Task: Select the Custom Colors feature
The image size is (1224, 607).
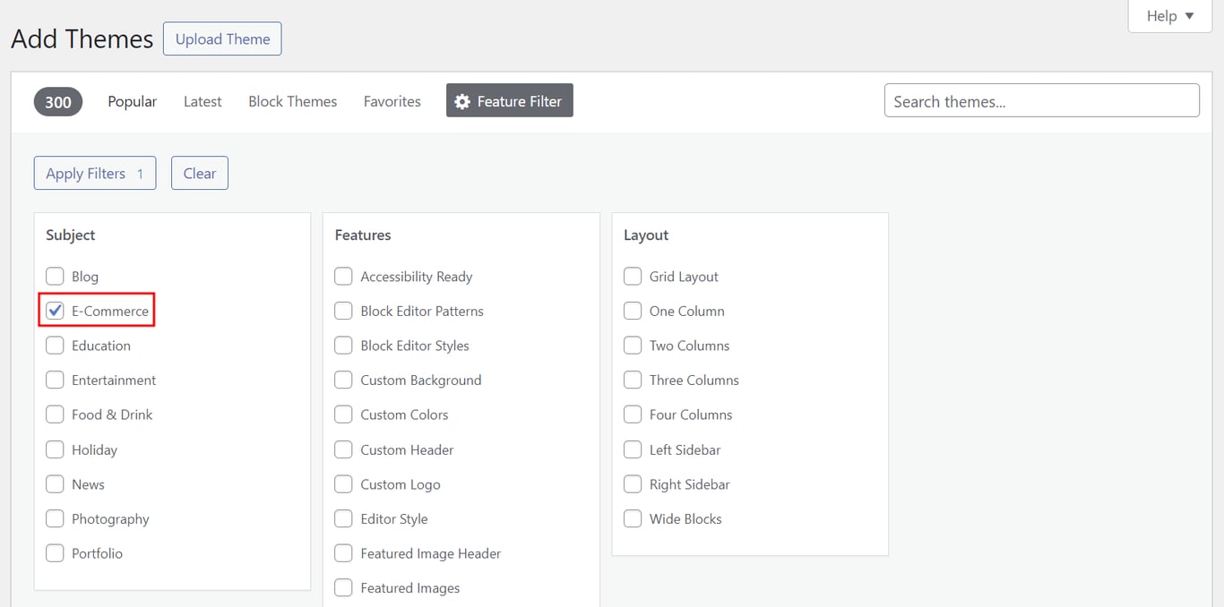Action: pyautogui.click(x=343, y=415)
